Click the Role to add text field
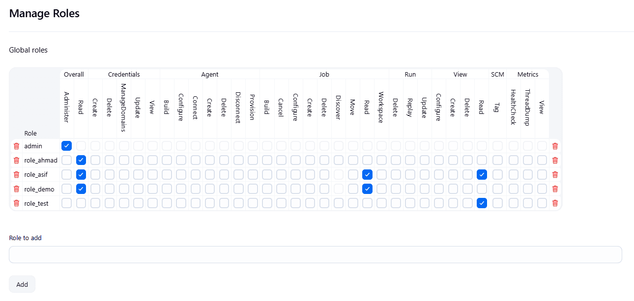 click(315, 254)
